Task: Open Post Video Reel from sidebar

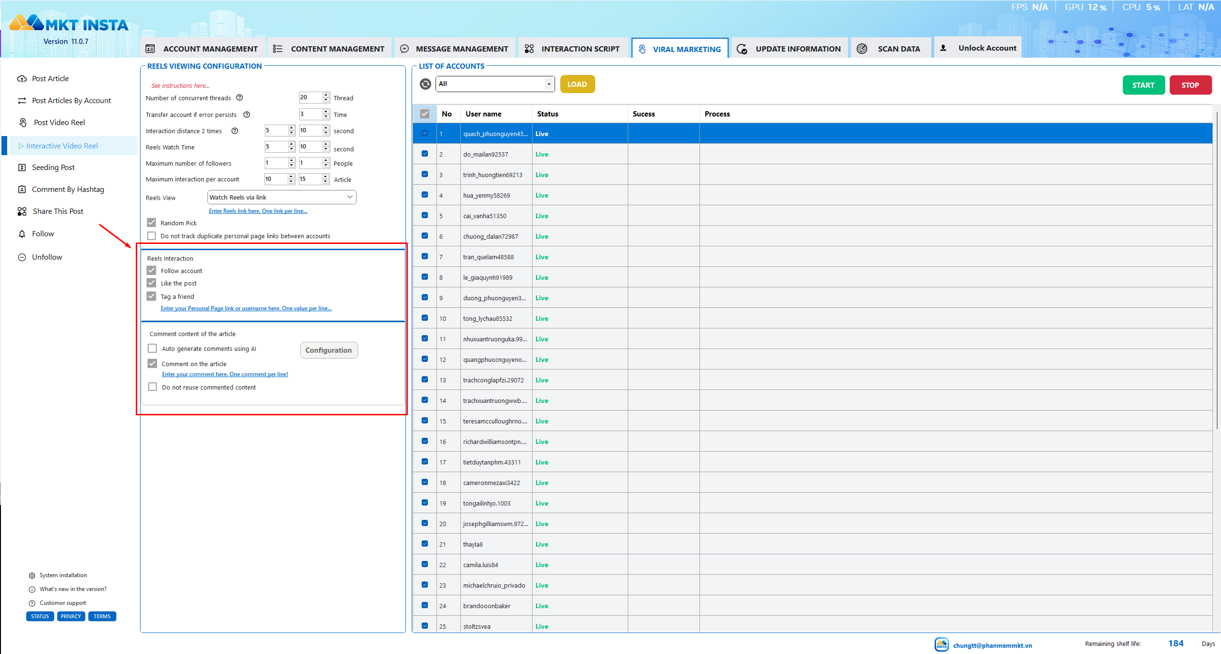Action: pos(59,123)
